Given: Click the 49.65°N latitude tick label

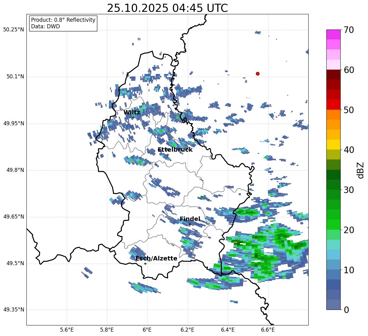Looking at the screenshot, I should coord(14,217).
